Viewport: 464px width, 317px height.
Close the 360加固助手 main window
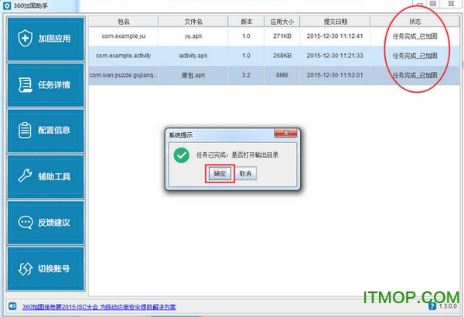[x=451, y=4]
